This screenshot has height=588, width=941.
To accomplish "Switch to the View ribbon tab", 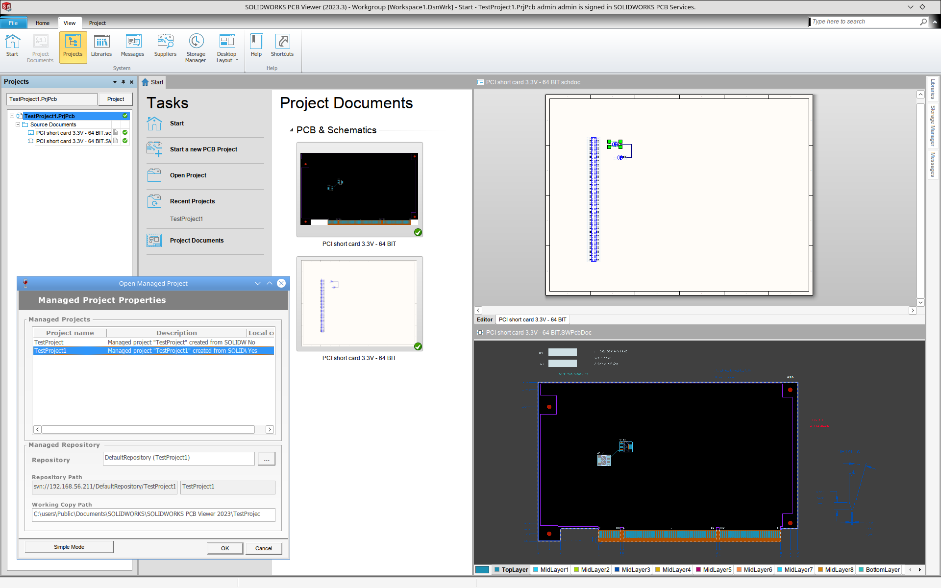I will (70, 23).
